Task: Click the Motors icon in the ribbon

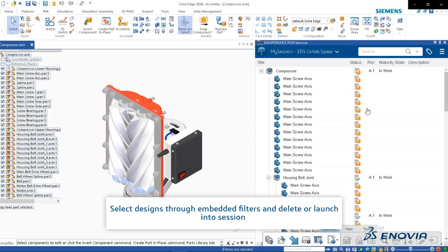Action: (240, 19)
